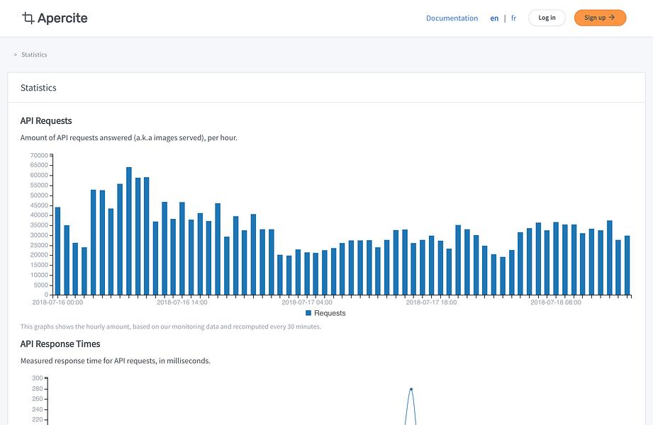Click the Apercite crop logo icon
The height and width of the screenshot is (425, 653).
pos(28,18)
